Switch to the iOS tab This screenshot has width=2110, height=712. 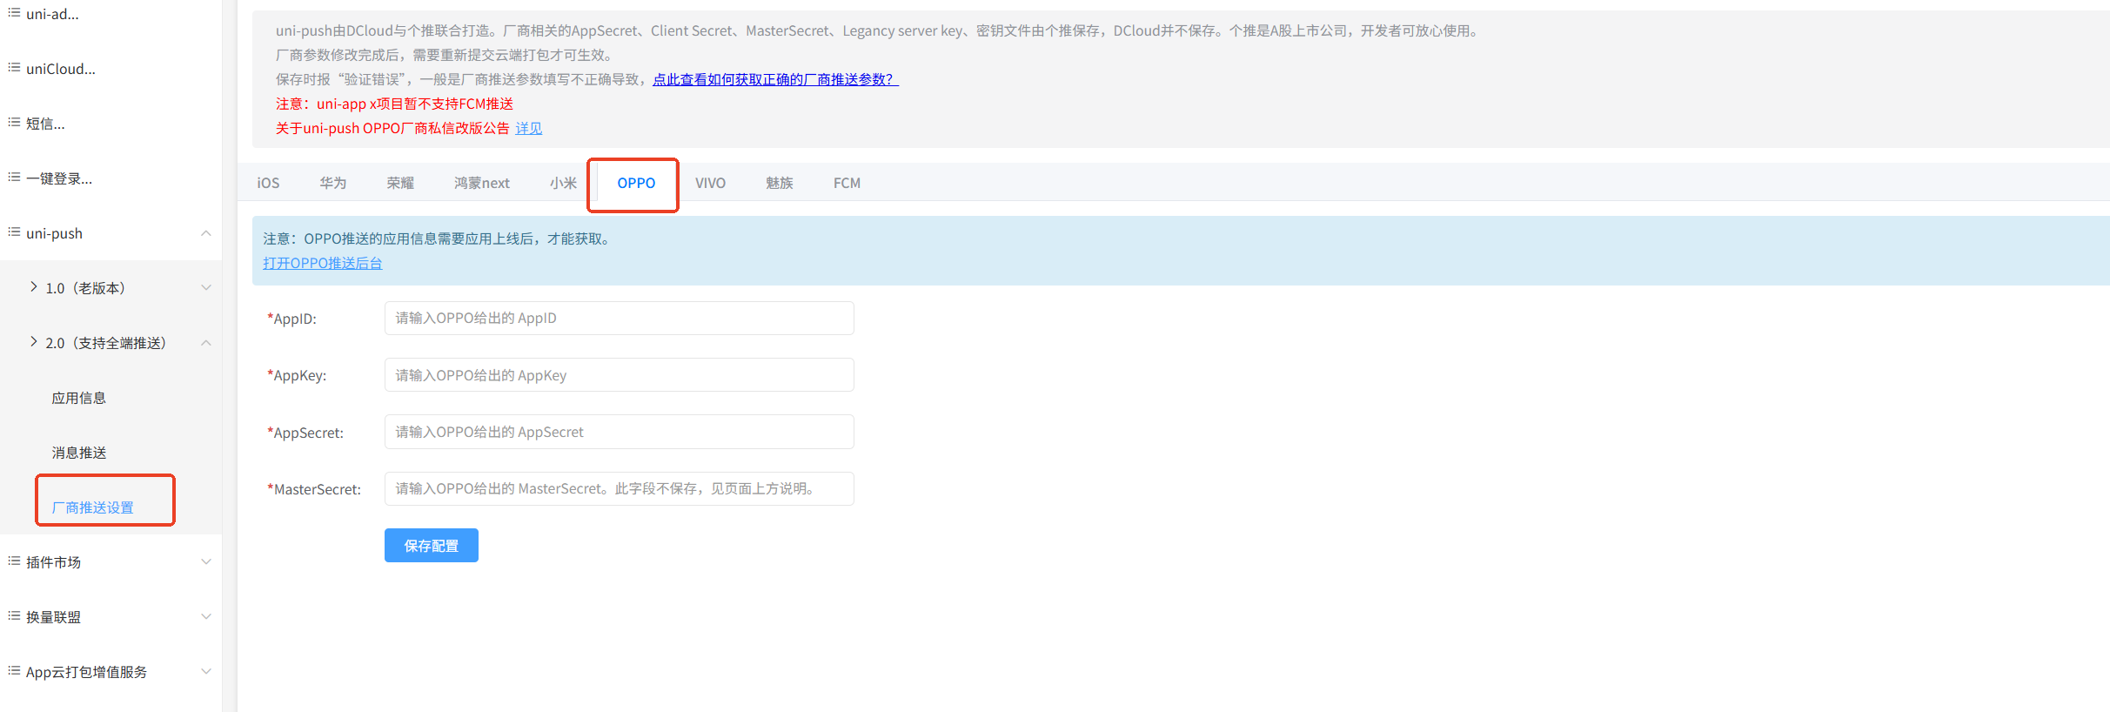268,183
